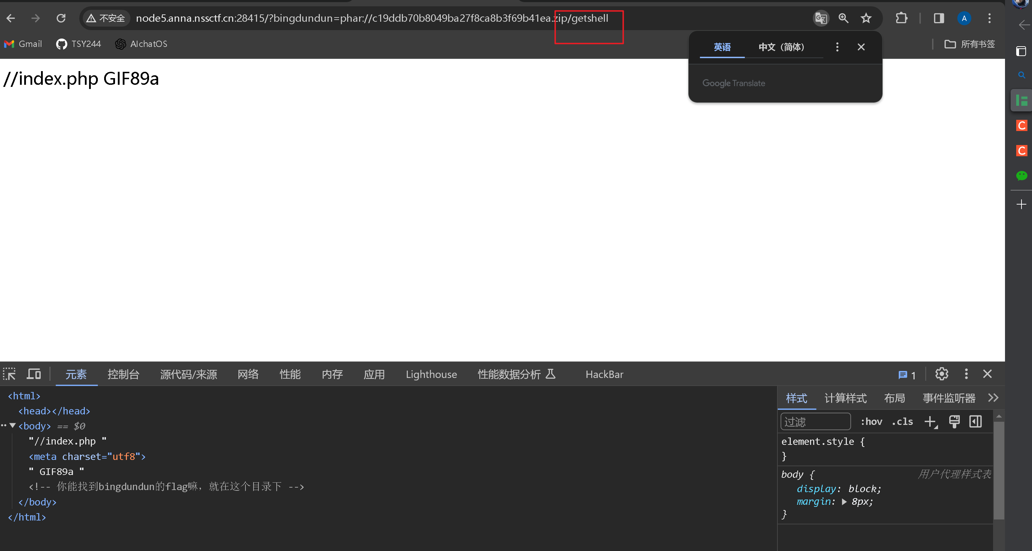This screenshot has width=1032, height=551.
Task: Open the browser extensions puzzle icon
Action: 902,18
